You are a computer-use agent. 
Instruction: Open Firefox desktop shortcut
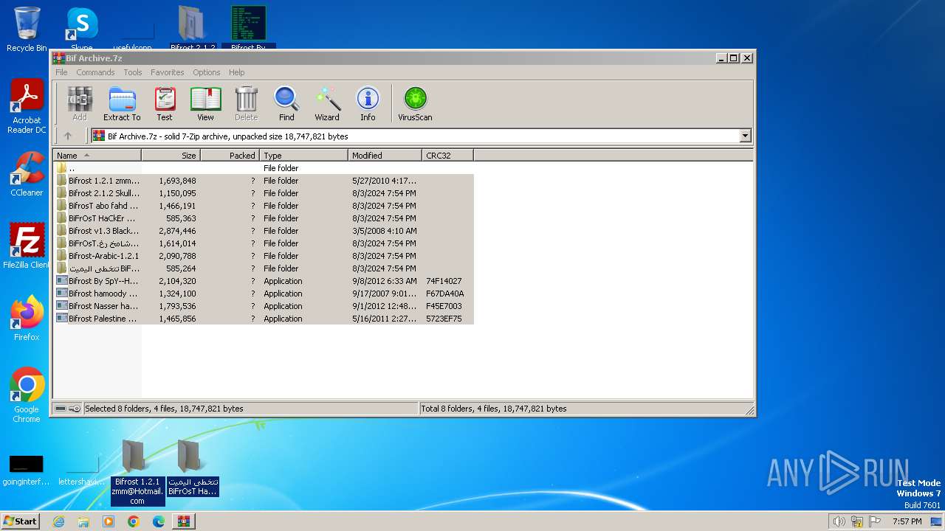pos(27,319)
